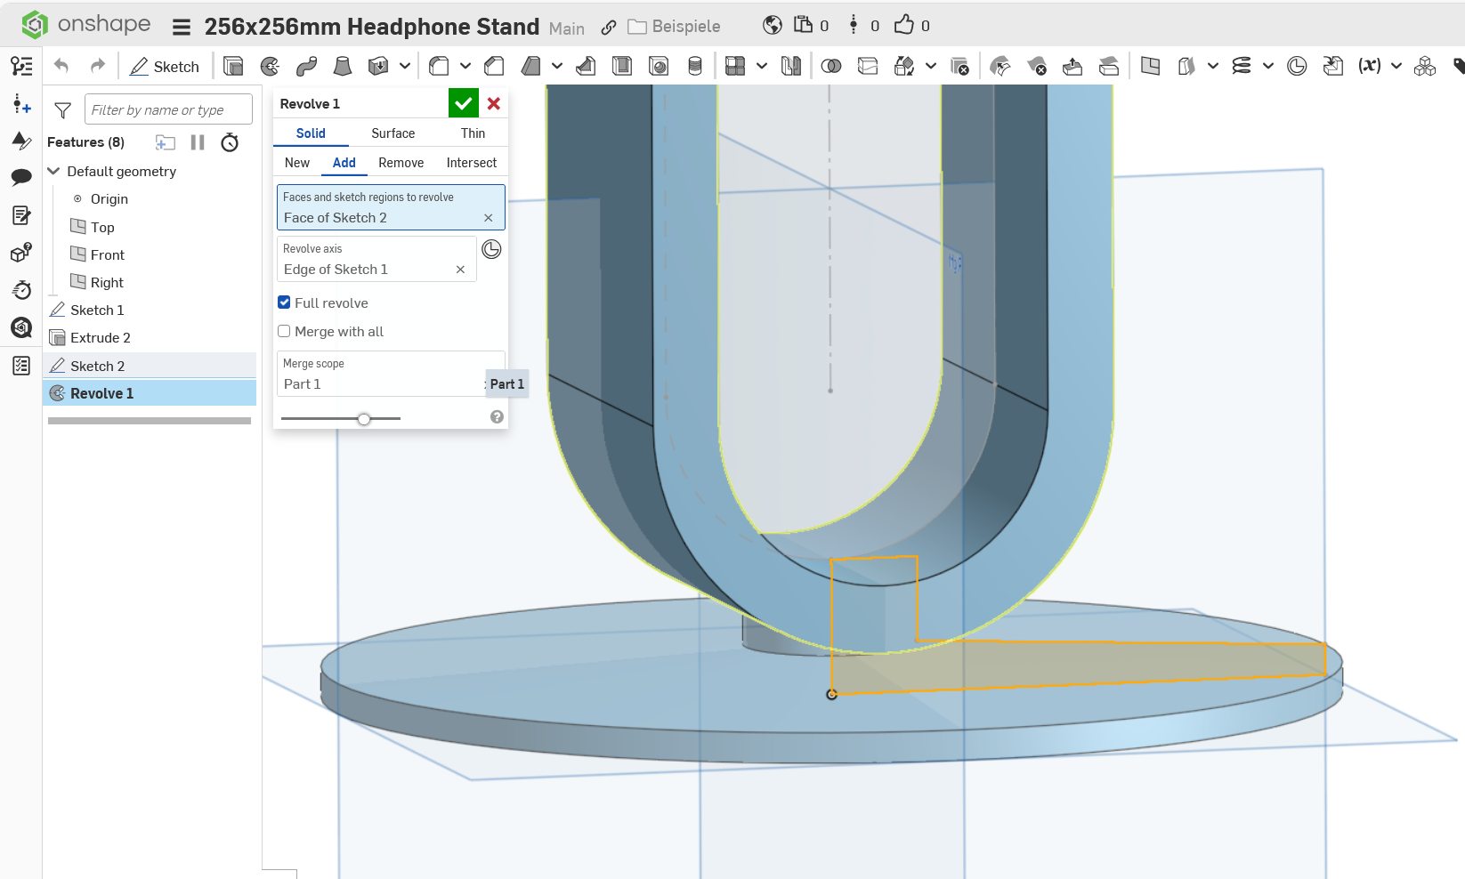Screen dimensions: 1465x879
Task: Select the Revolve tool icon
Action: (x=270, y=66)
